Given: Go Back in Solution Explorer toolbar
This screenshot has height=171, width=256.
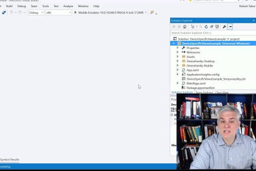Looking at the screenshot, I should [174, 27].
